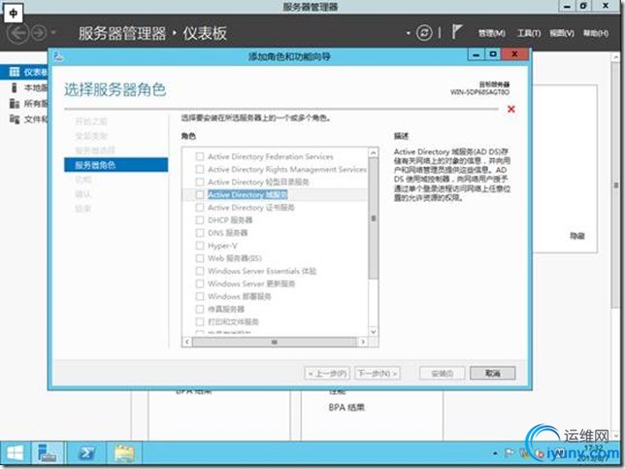Enable Web 服务器(IIS) role

coord(200,258)
